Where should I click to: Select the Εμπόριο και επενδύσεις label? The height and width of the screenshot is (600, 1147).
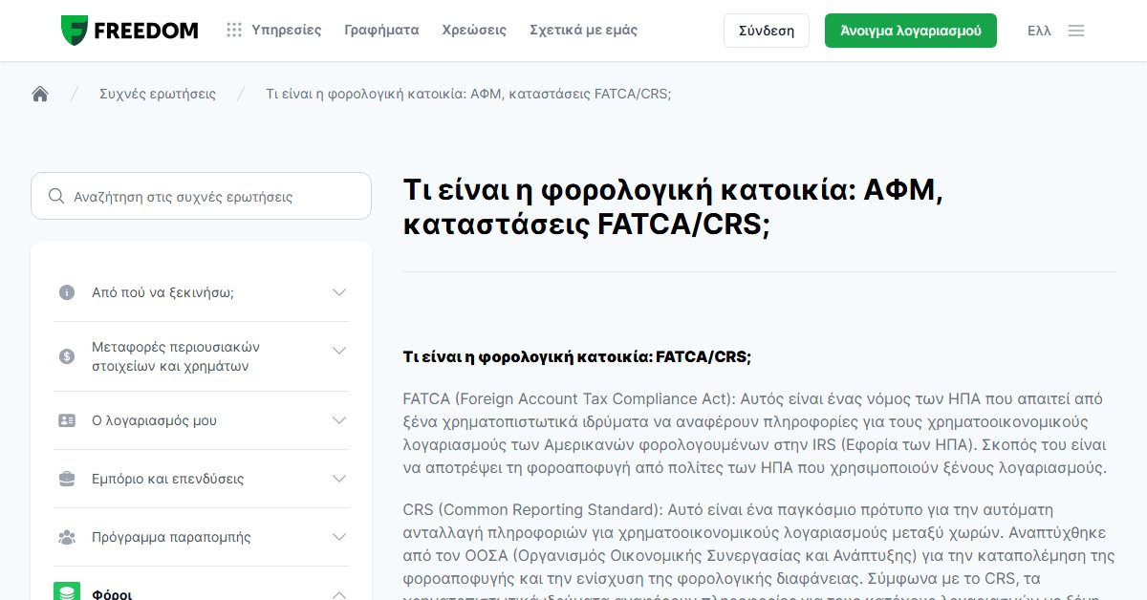(167, 479)
